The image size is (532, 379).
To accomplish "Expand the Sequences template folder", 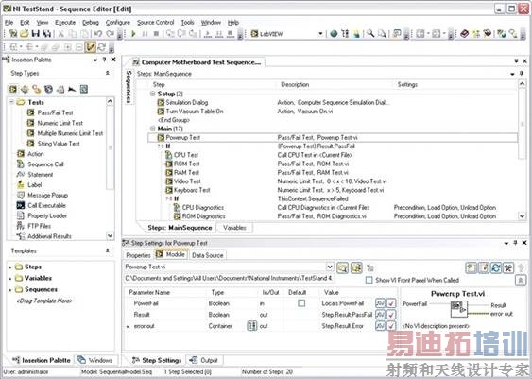I will coord(10,290).
